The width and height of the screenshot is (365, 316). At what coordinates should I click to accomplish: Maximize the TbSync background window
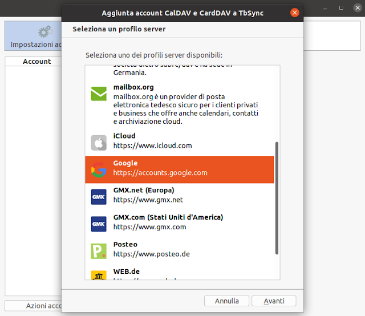tap(341, 8)
